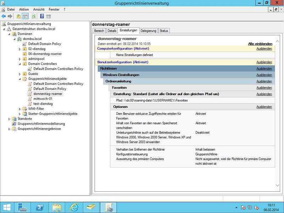Click the up-one-level folder icon
This screenshot has height=213, width=284.
click(x=19, y=16)
